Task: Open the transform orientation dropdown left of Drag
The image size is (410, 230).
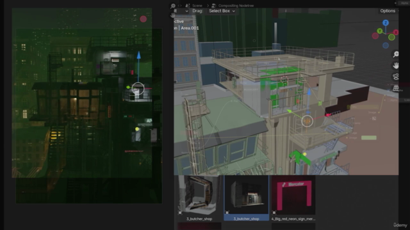Action: coord(181,11)
